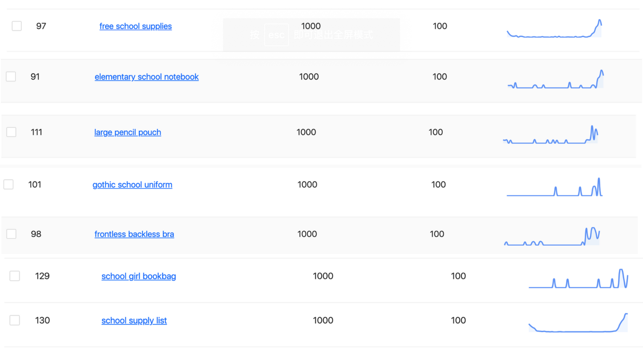Open the gothic school uniform link

tap(132, 185)
